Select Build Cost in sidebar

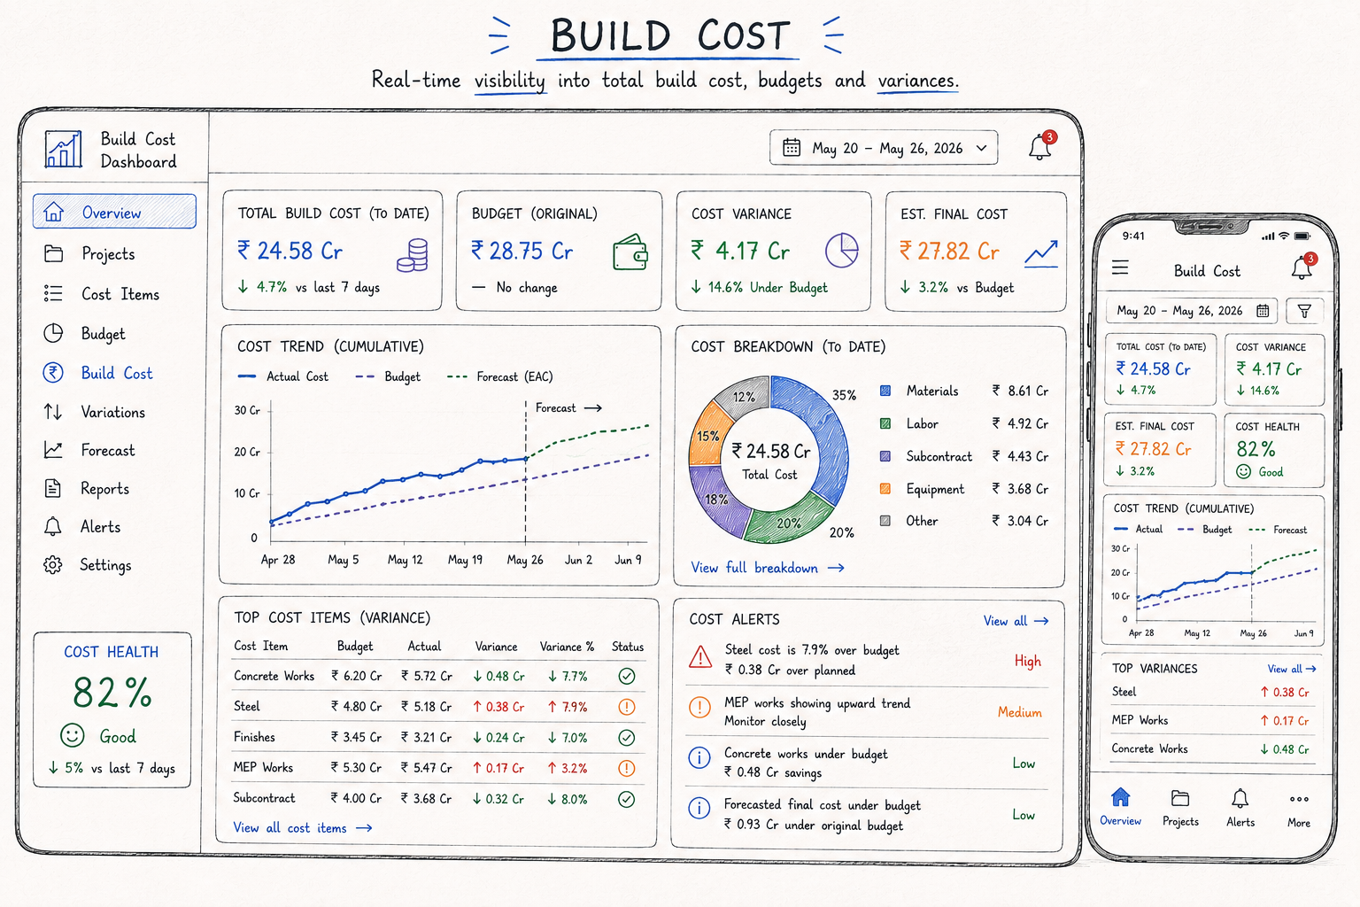point(97,373)
